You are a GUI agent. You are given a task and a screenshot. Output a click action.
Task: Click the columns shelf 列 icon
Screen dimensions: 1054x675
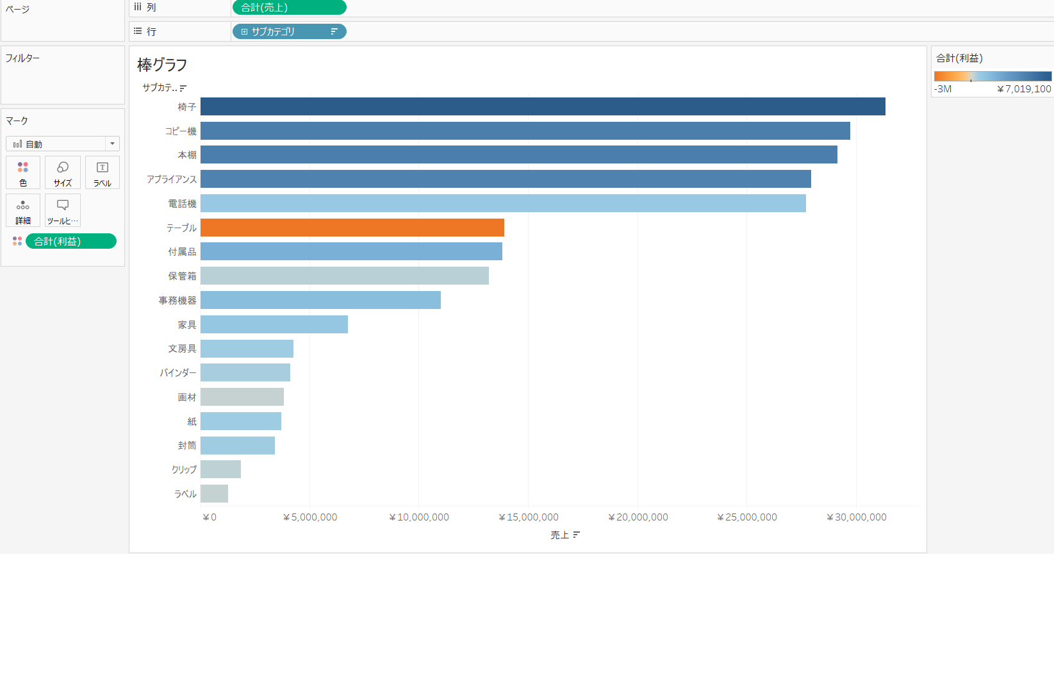pyautogui.click(x=138, y=6)
